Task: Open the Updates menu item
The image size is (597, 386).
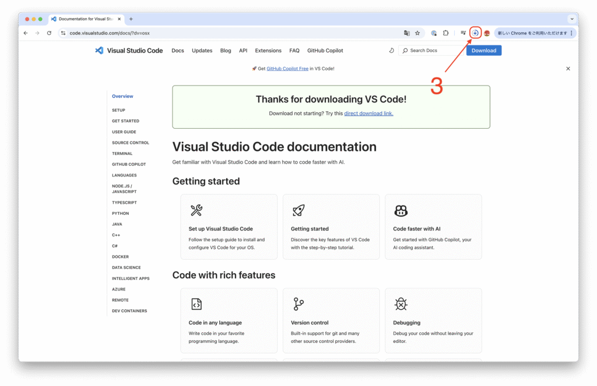Action: click(202, 51)
